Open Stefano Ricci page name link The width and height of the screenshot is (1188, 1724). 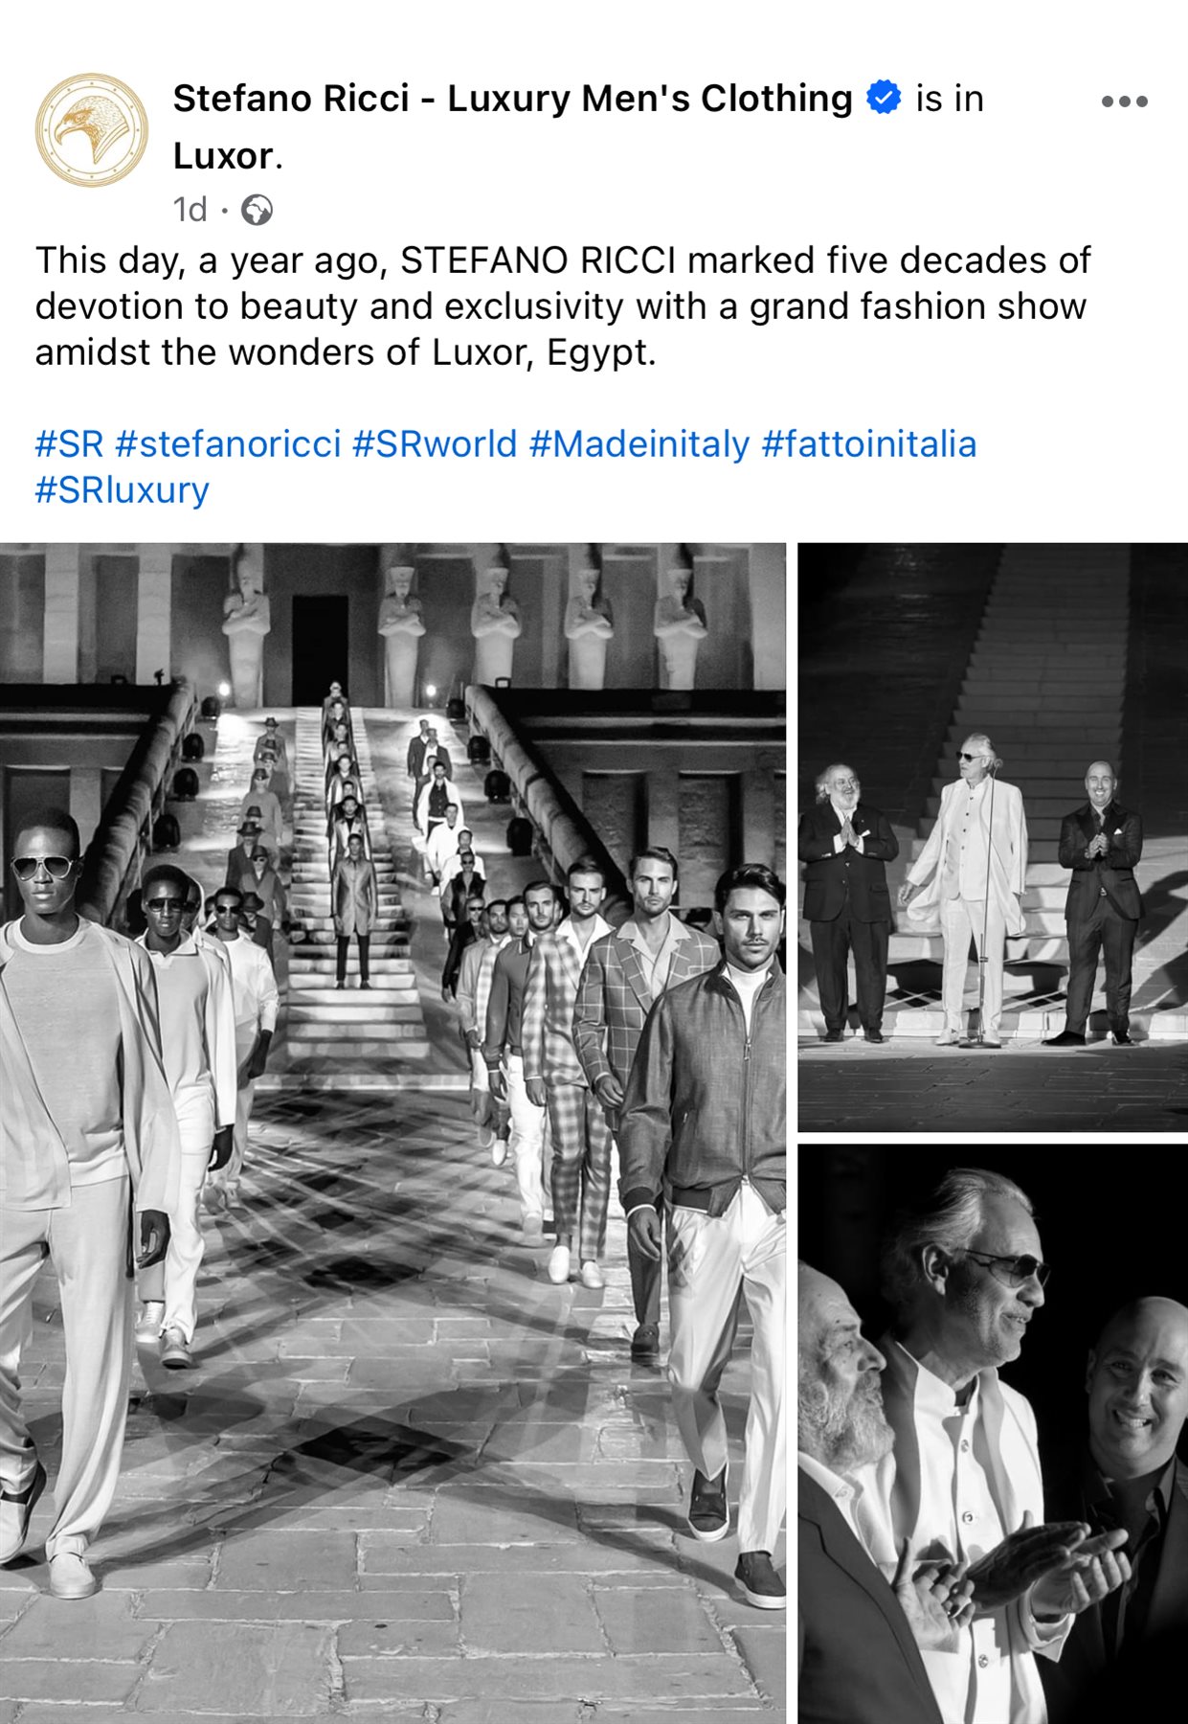coord(512,98)
